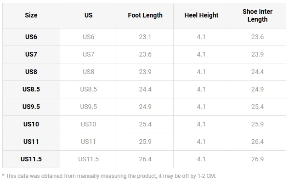This screenshot has height=182, width=289.
Task: Click the measurement disclaimer footnote text
Action: tap(109, 176)
